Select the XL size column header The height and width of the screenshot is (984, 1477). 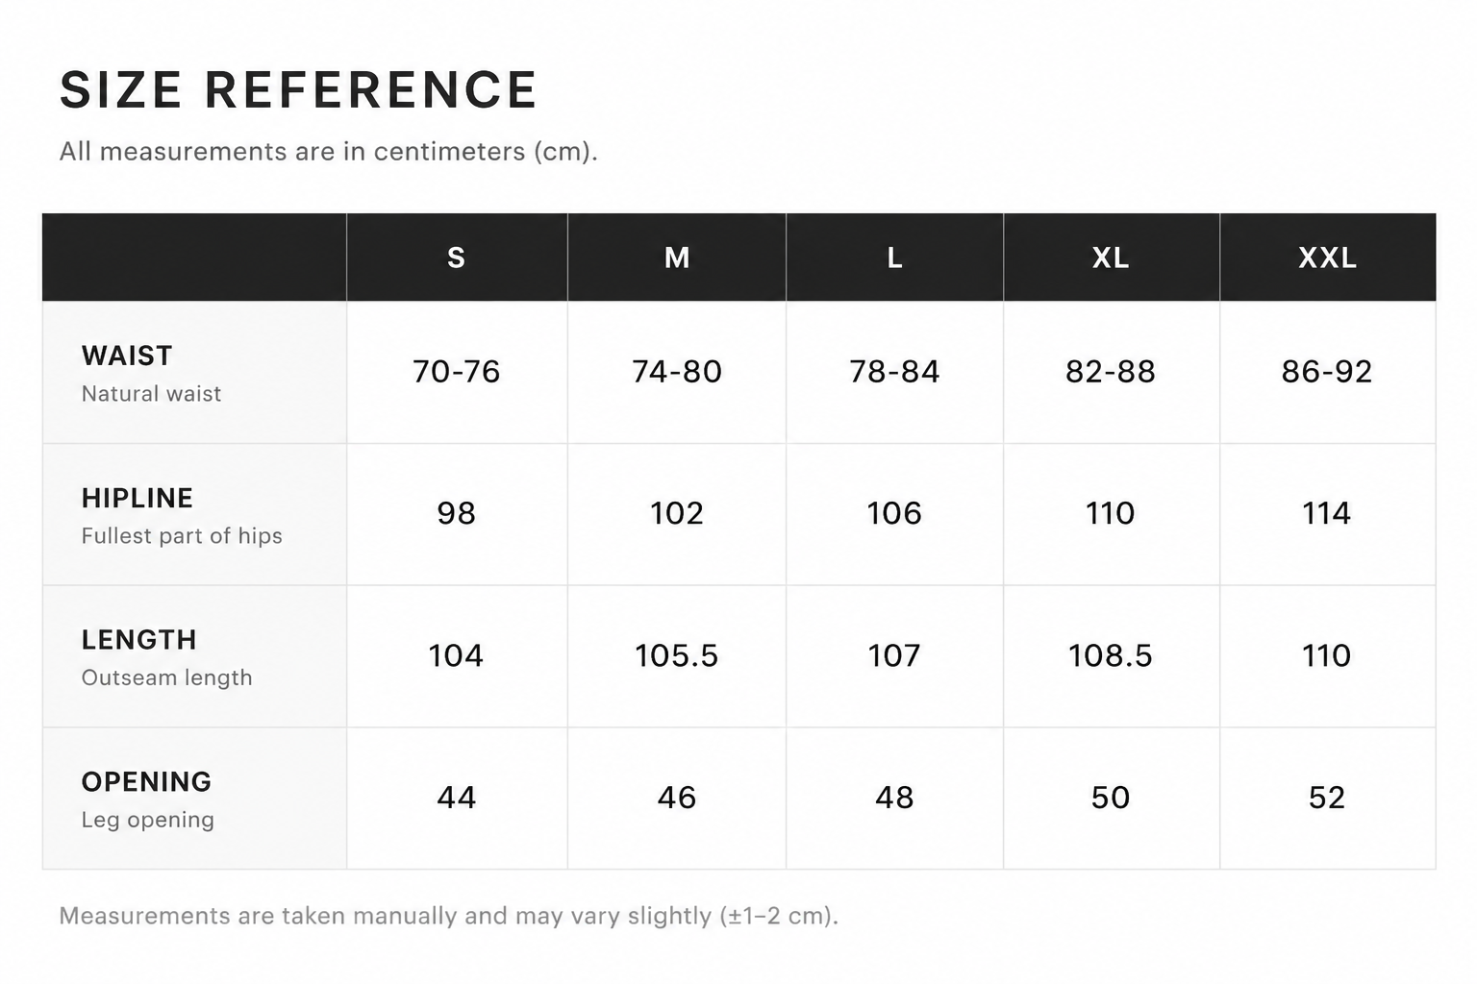[1111, 258]
